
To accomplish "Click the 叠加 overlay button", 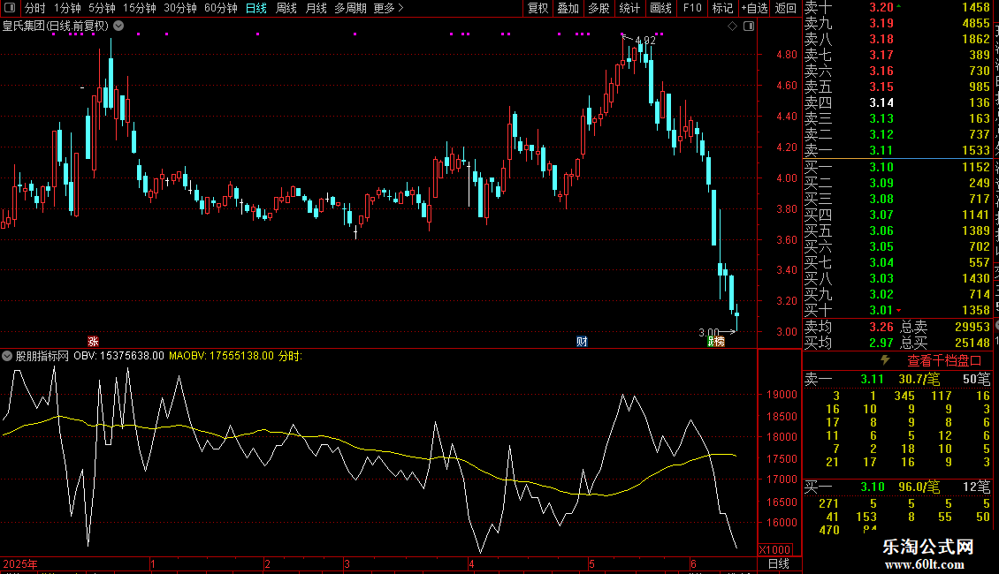I will pyautogui.click(x=568, y=8).
